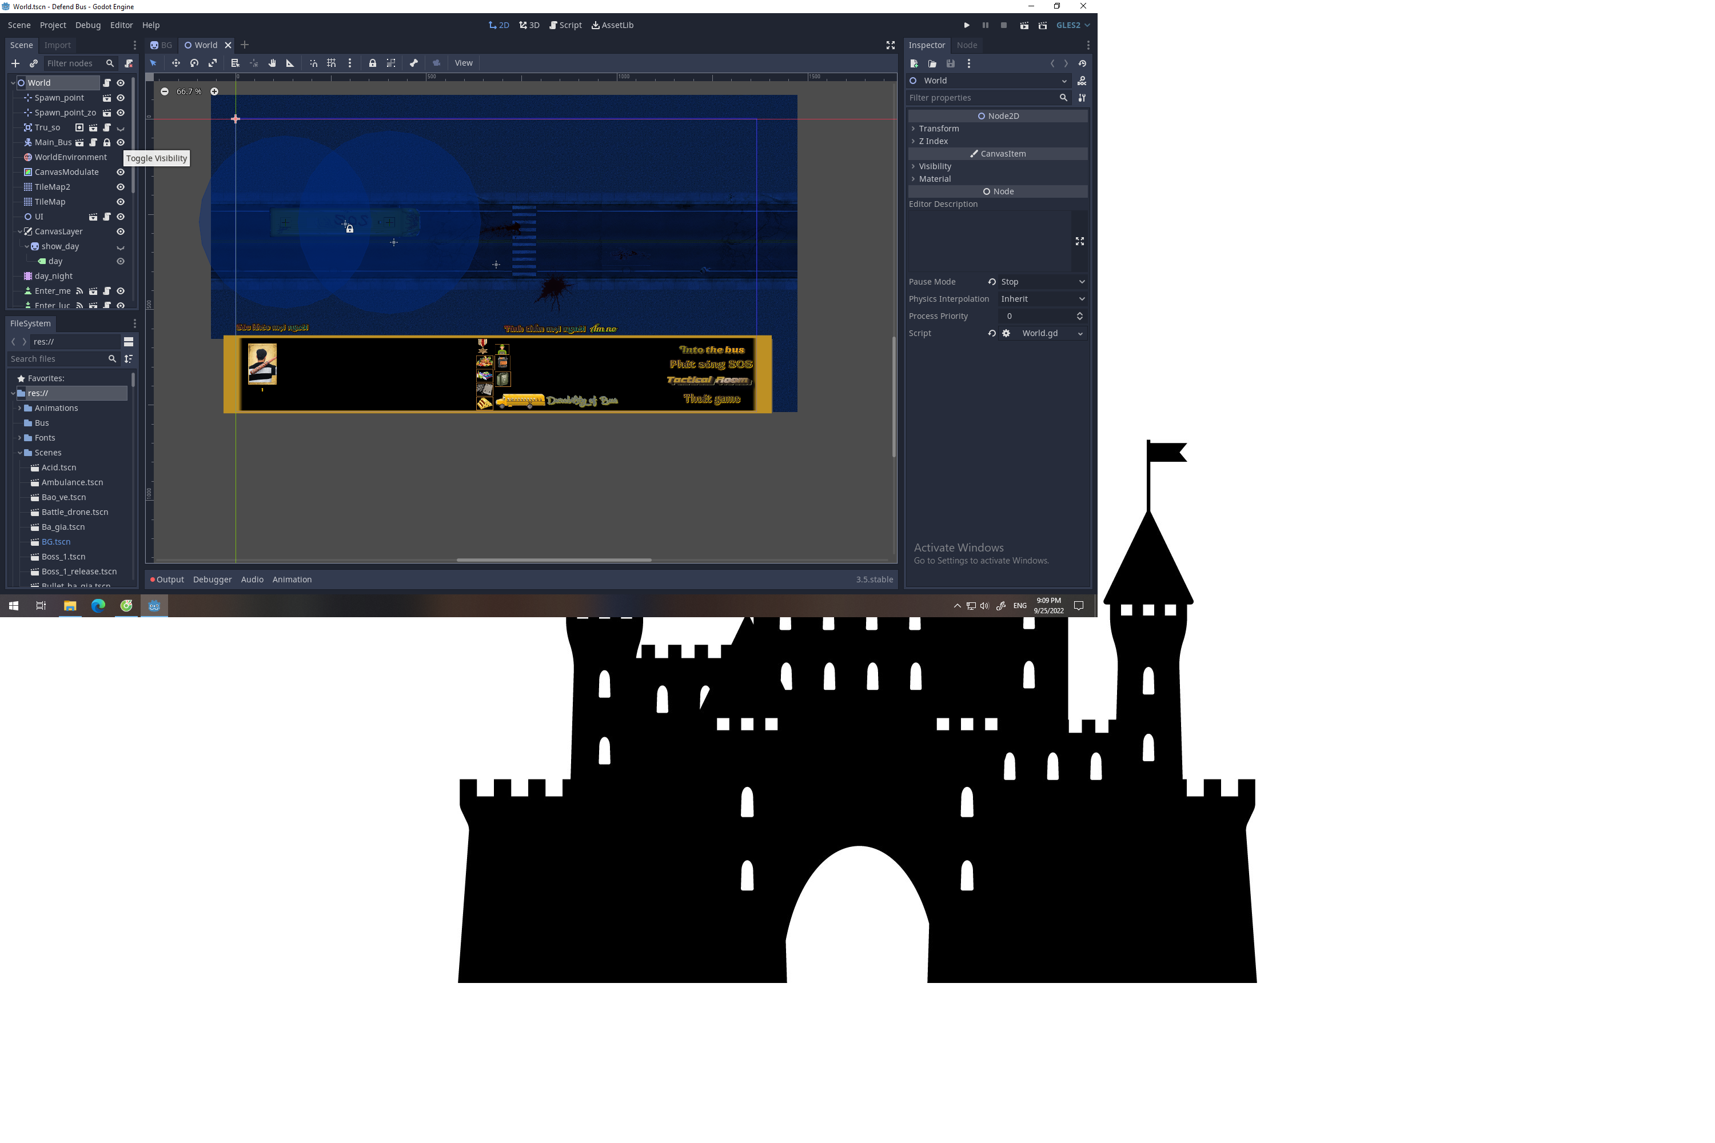Activate the list-select tool in the toolbar

(x=235, y=63)
